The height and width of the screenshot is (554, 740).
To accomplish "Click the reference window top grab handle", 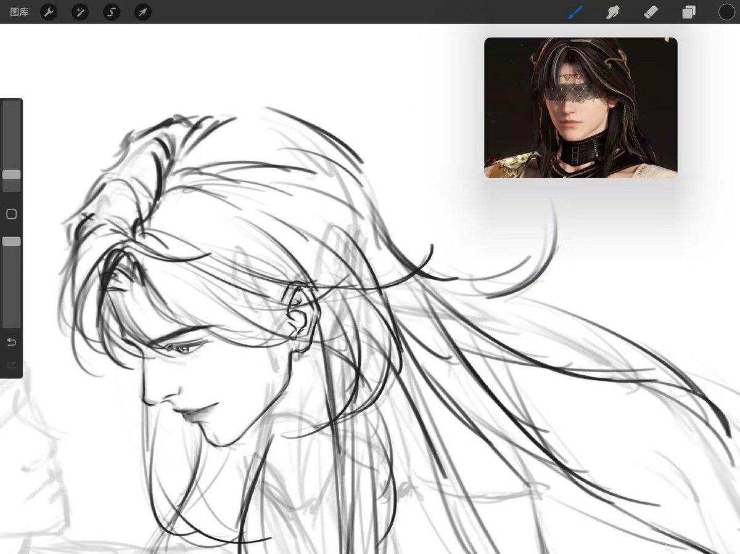I will pyautogui.click(x=581, y=42).
